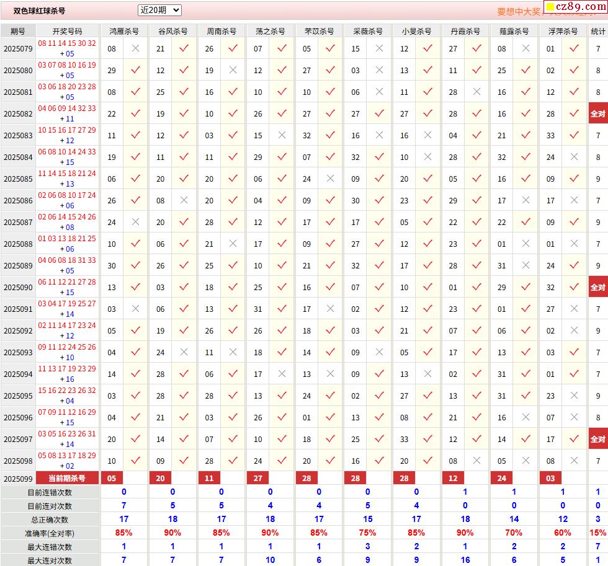Click the red 当前期杀号 label
The image size is (608, 566).
(67, 479)
